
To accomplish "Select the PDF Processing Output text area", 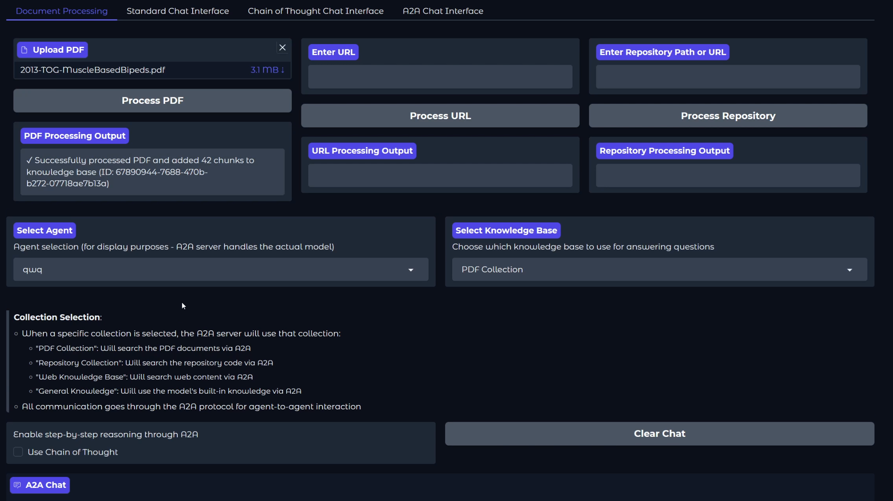I will tap(152, 172).
